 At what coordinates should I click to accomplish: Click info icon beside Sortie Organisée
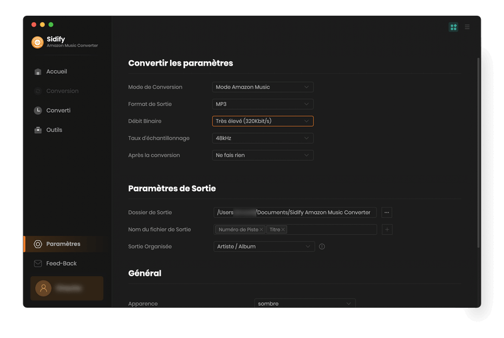322,247
